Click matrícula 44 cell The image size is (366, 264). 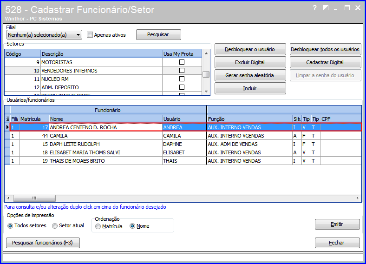pyautogui.click(x=34, y=136)
